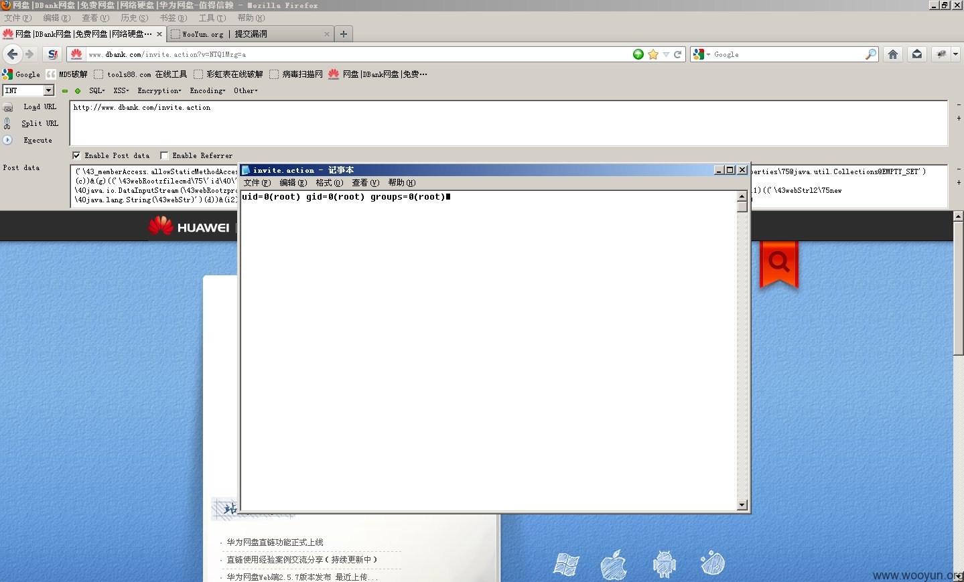Open the 病毒扫描网 bookmark
Screen dimensions: 964x582
pos(296,74)
